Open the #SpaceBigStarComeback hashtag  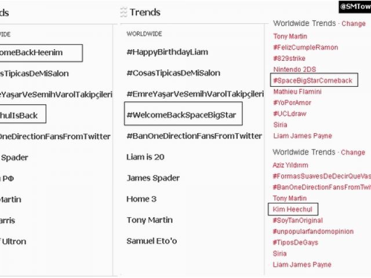click(312, 81)
